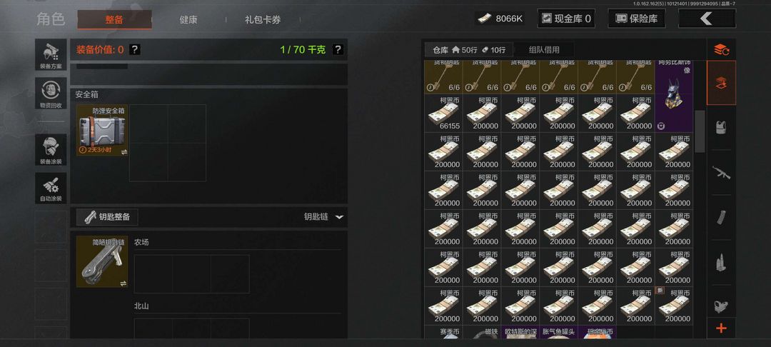The image size is (771, 347).
Task: Filter warehouse by rifle weapon icon
Action: (721, 172)
